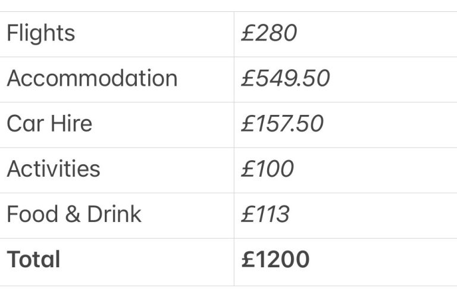The image size is (457, 303).
Task: Click the pound sign before 1200
Action: [x=248, y=259]
